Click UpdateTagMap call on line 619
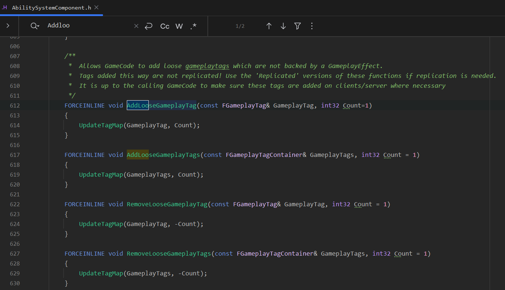Image resolution: width=505 pixels, height=290 pixels. click(101, 174)
